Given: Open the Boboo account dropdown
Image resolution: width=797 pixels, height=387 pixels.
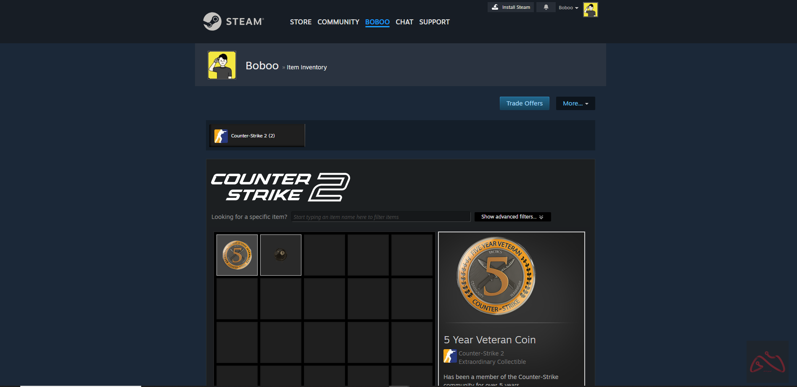Looking at the screenshot, I should click(x=568, y=8).
